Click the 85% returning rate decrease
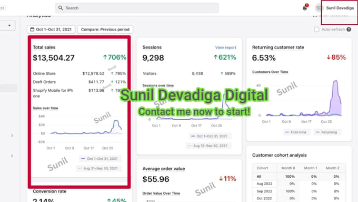Viewport: 358px width, 202px height. coord(336,57)
